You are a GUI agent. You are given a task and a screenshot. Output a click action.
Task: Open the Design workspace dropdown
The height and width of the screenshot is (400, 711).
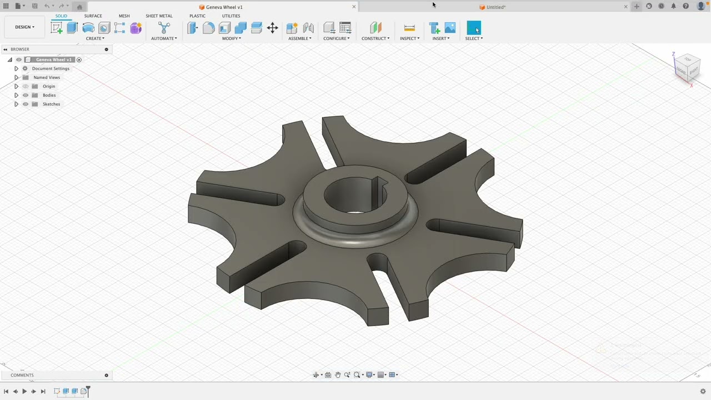[x=24, y=27]
